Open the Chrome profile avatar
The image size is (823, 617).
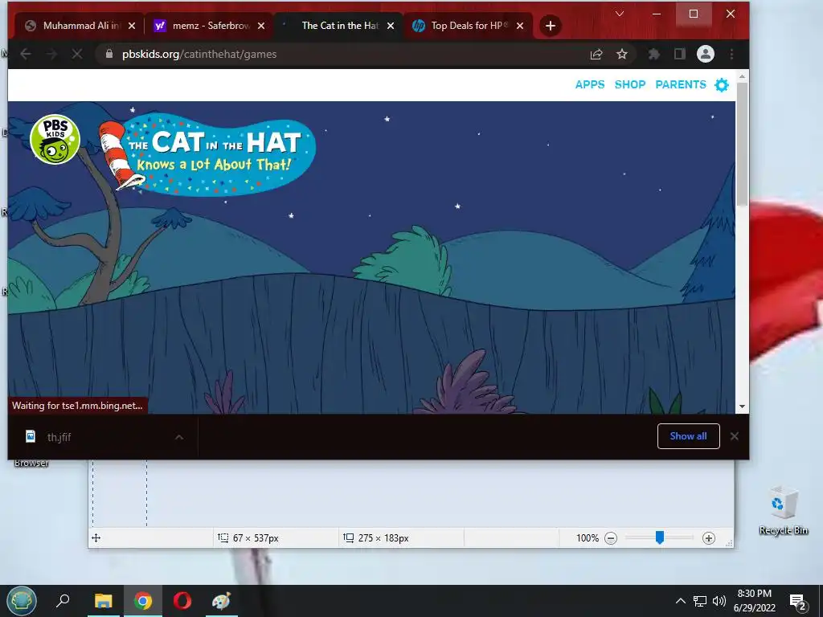(x=706, y=54)
